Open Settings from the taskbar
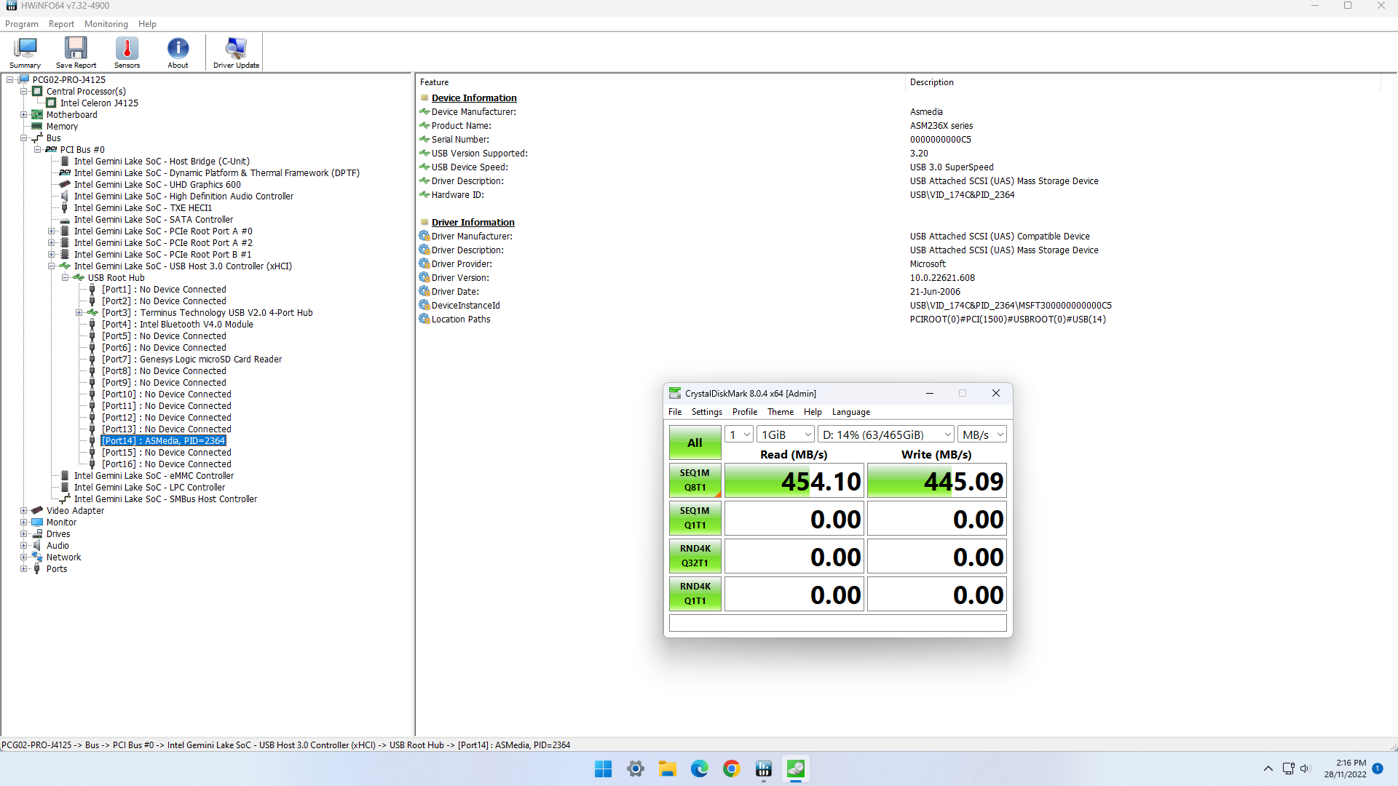This screenshot has width=1398, height=786. coord(636,769)
